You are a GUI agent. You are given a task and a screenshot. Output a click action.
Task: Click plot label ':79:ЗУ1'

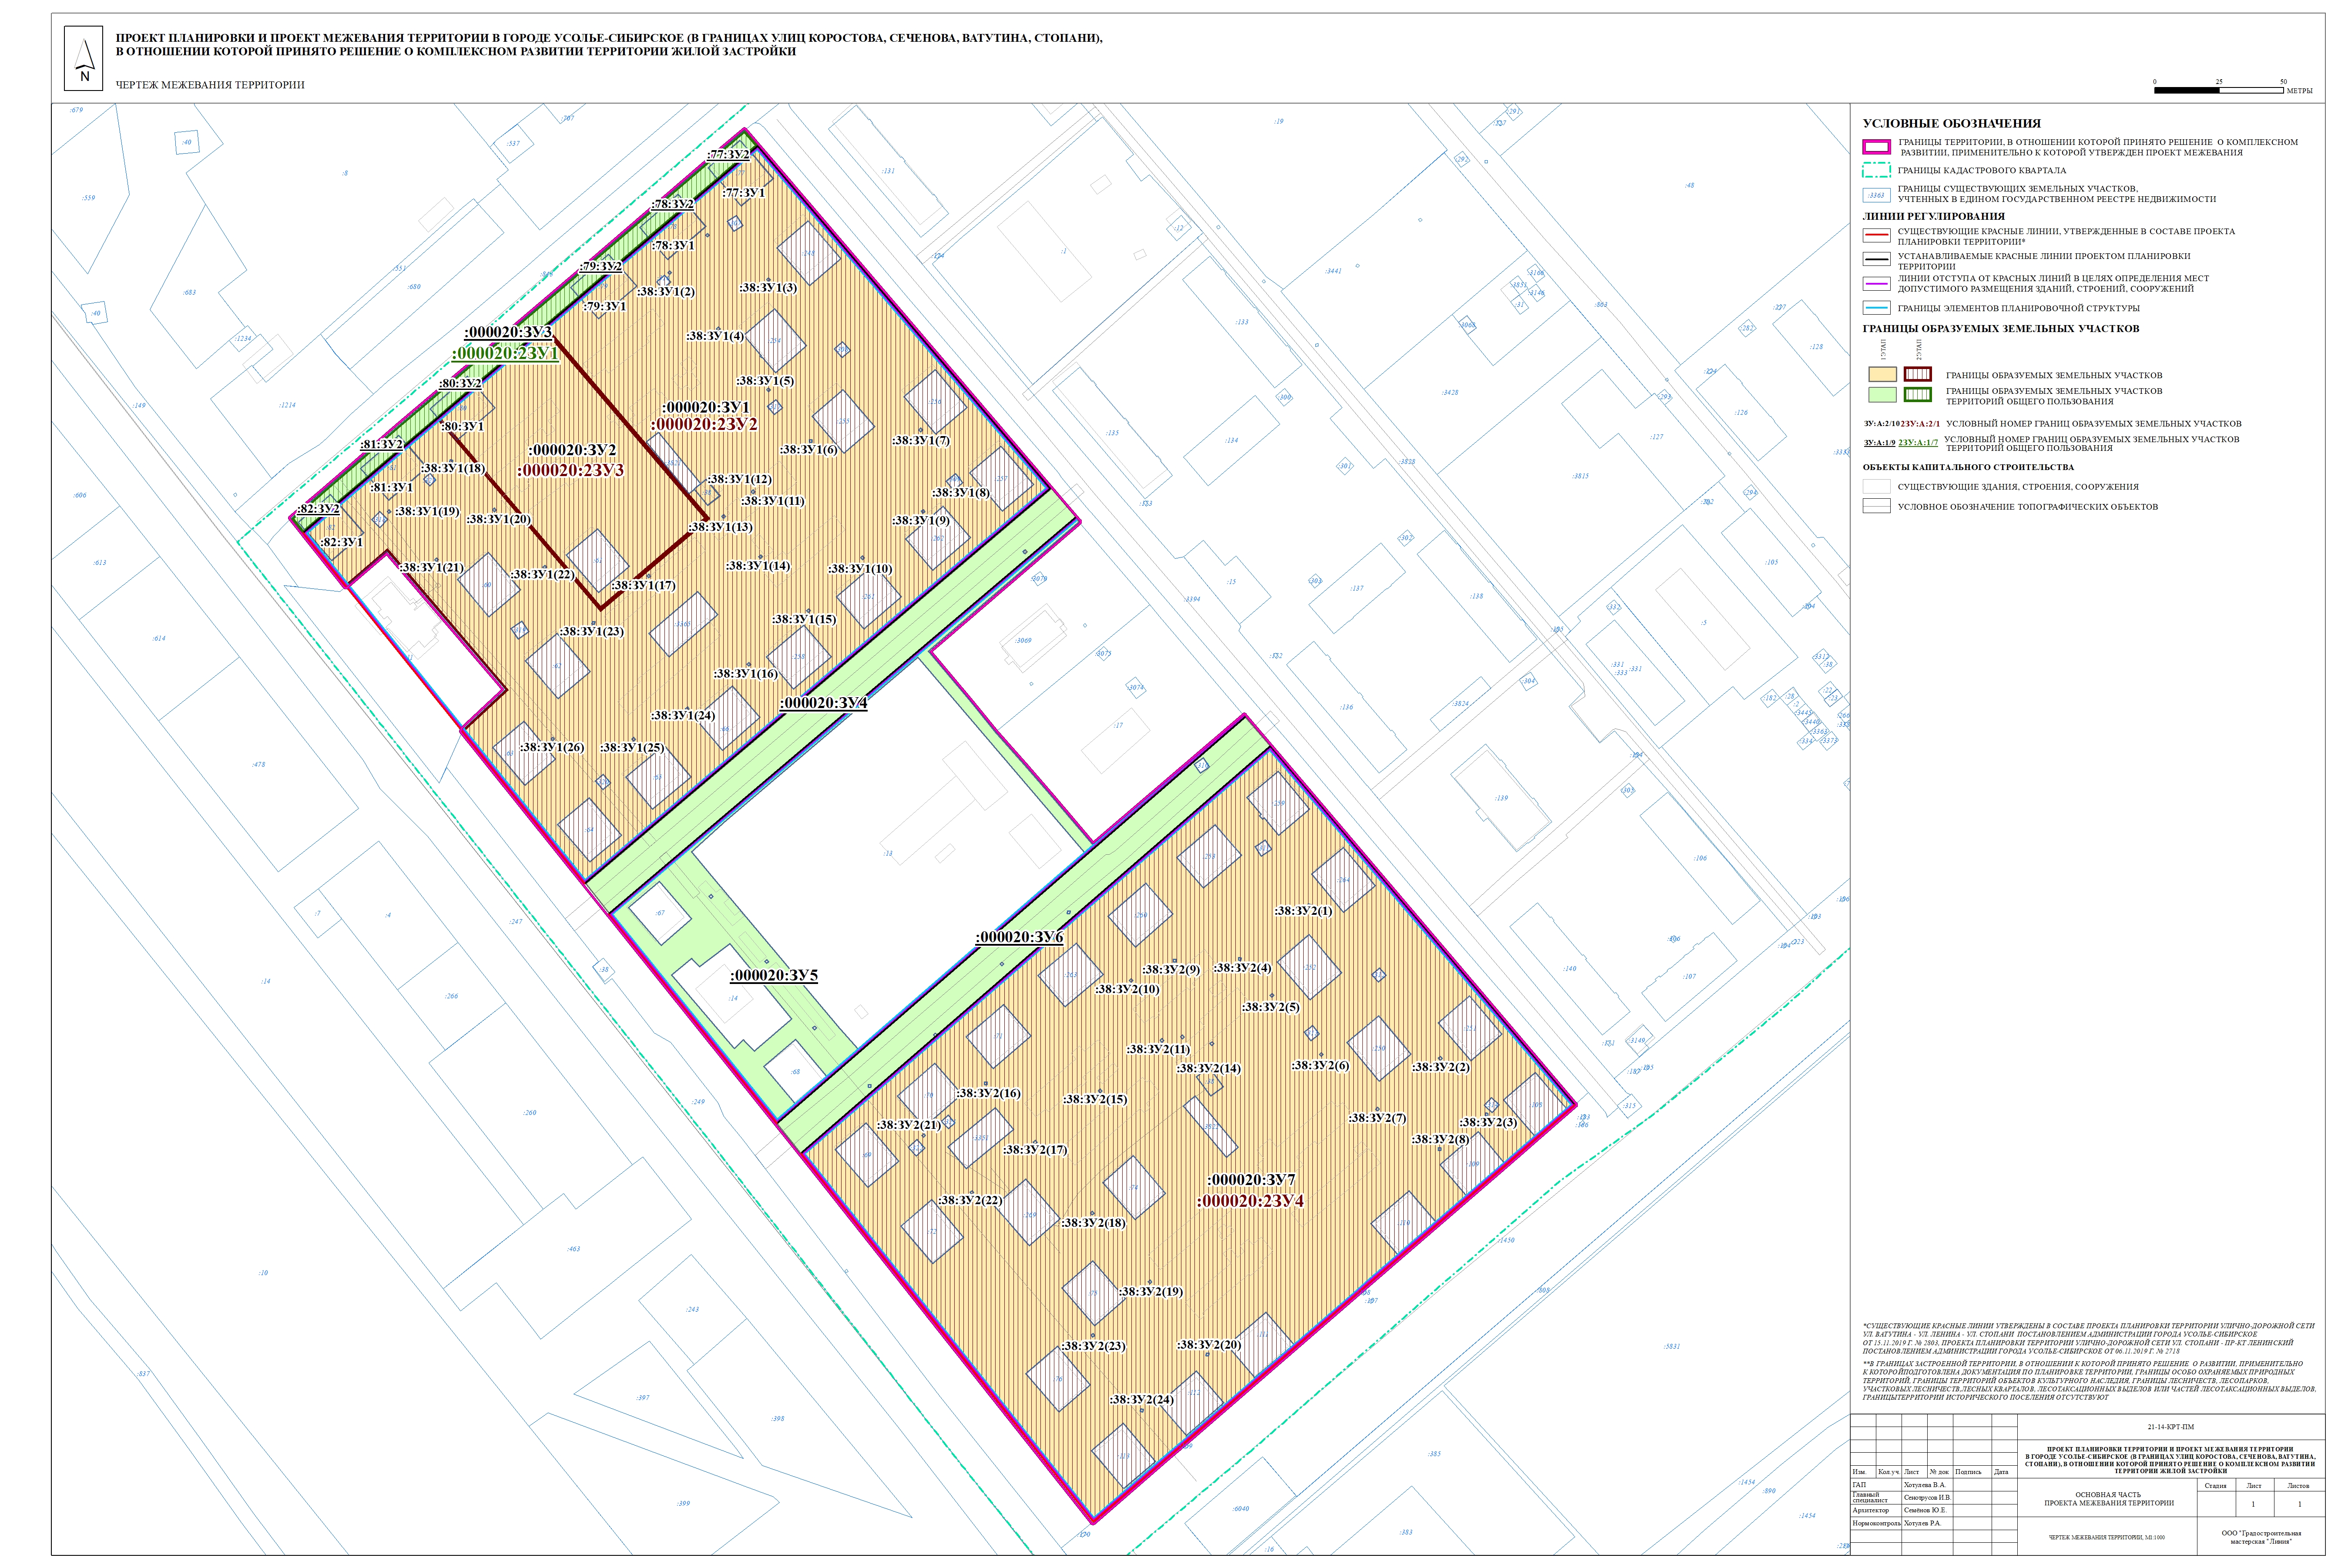[606, 306]
